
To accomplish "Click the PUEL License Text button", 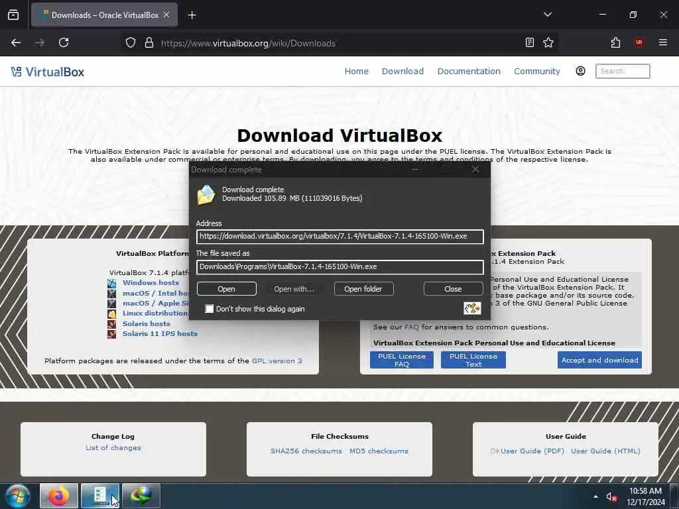I will click(473, 360).
